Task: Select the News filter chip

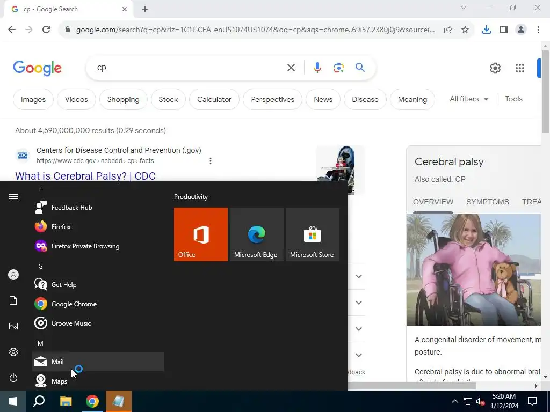Action: tap(323, 99)
